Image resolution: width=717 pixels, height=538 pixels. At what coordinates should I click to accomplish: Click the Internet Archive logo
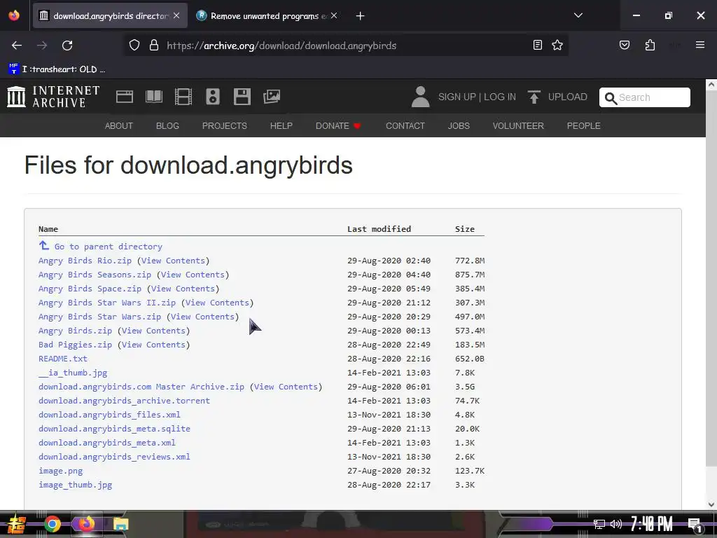(53, 97)
